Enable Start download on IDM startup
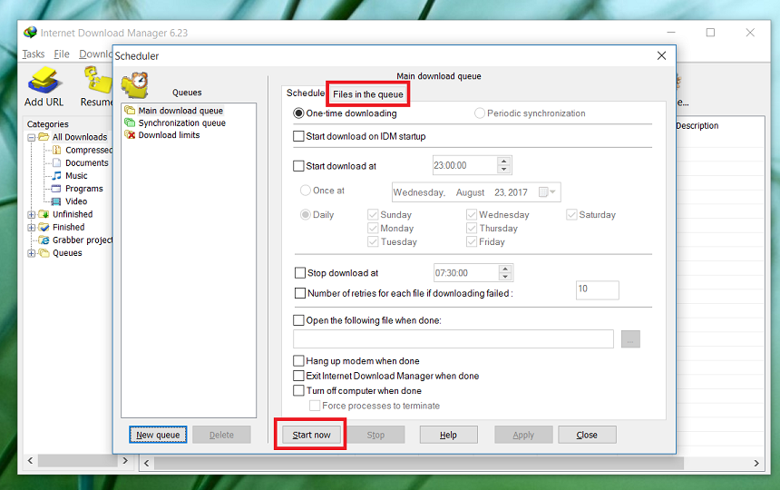 [x=298, y=136]
